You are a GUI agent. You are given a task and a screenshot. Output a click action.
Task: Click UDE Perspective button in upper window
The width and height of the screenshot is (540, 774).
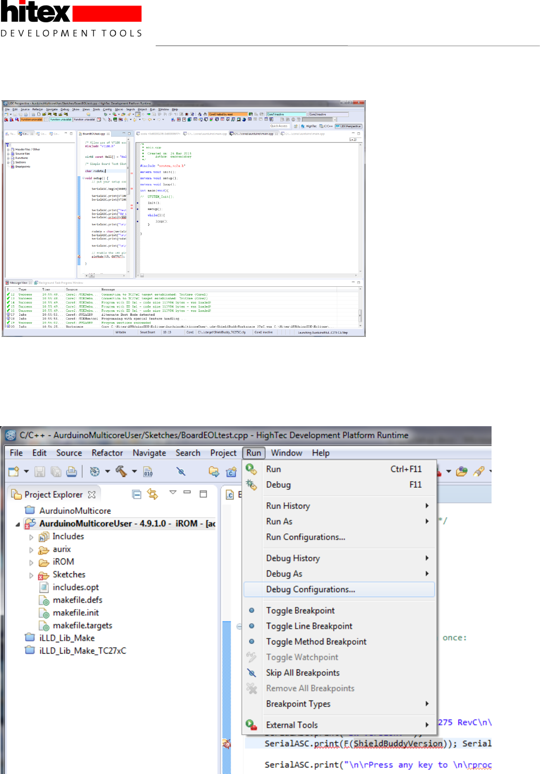(348, 126)
